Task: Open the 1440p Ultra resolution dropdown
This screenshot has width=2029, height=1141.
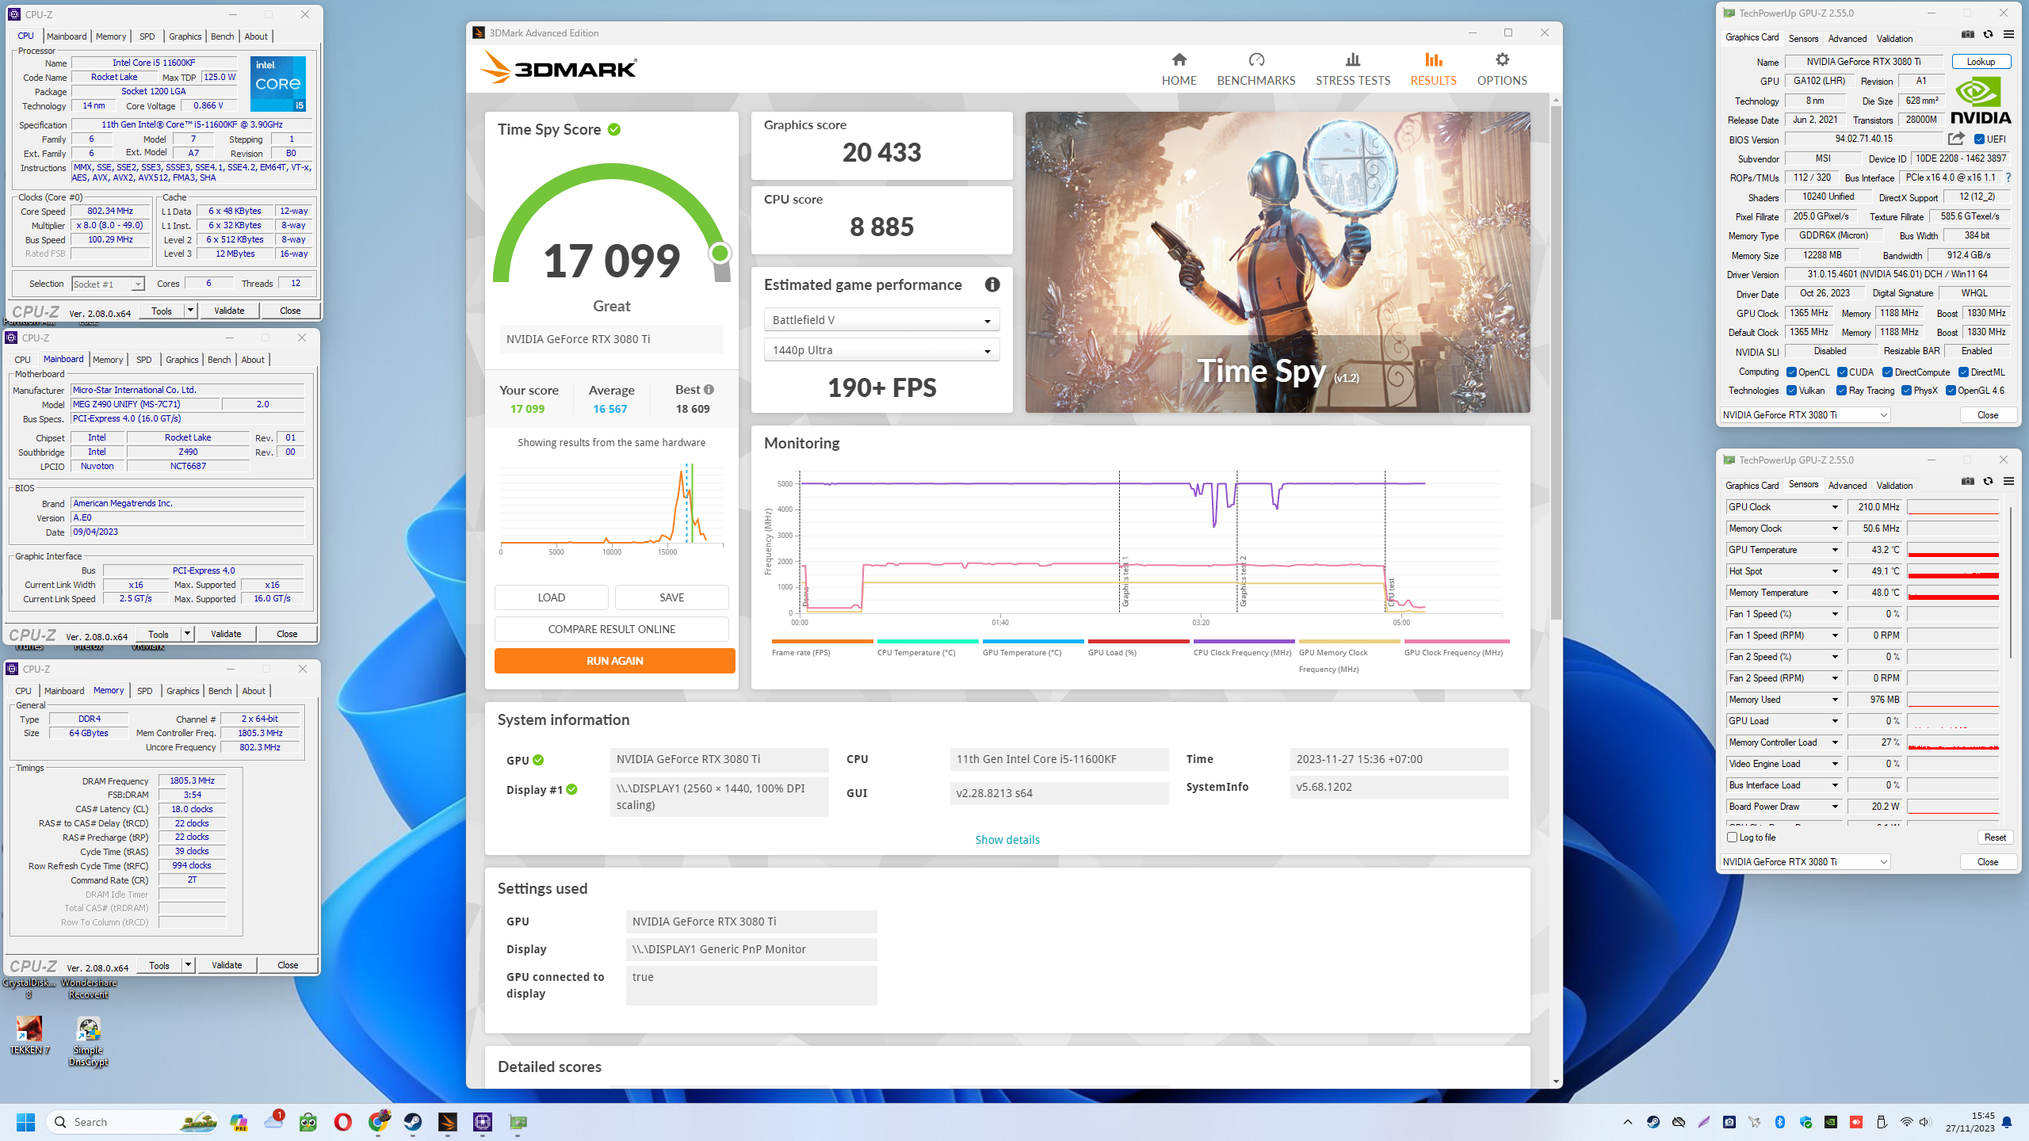Action: (x=881, y=350)
